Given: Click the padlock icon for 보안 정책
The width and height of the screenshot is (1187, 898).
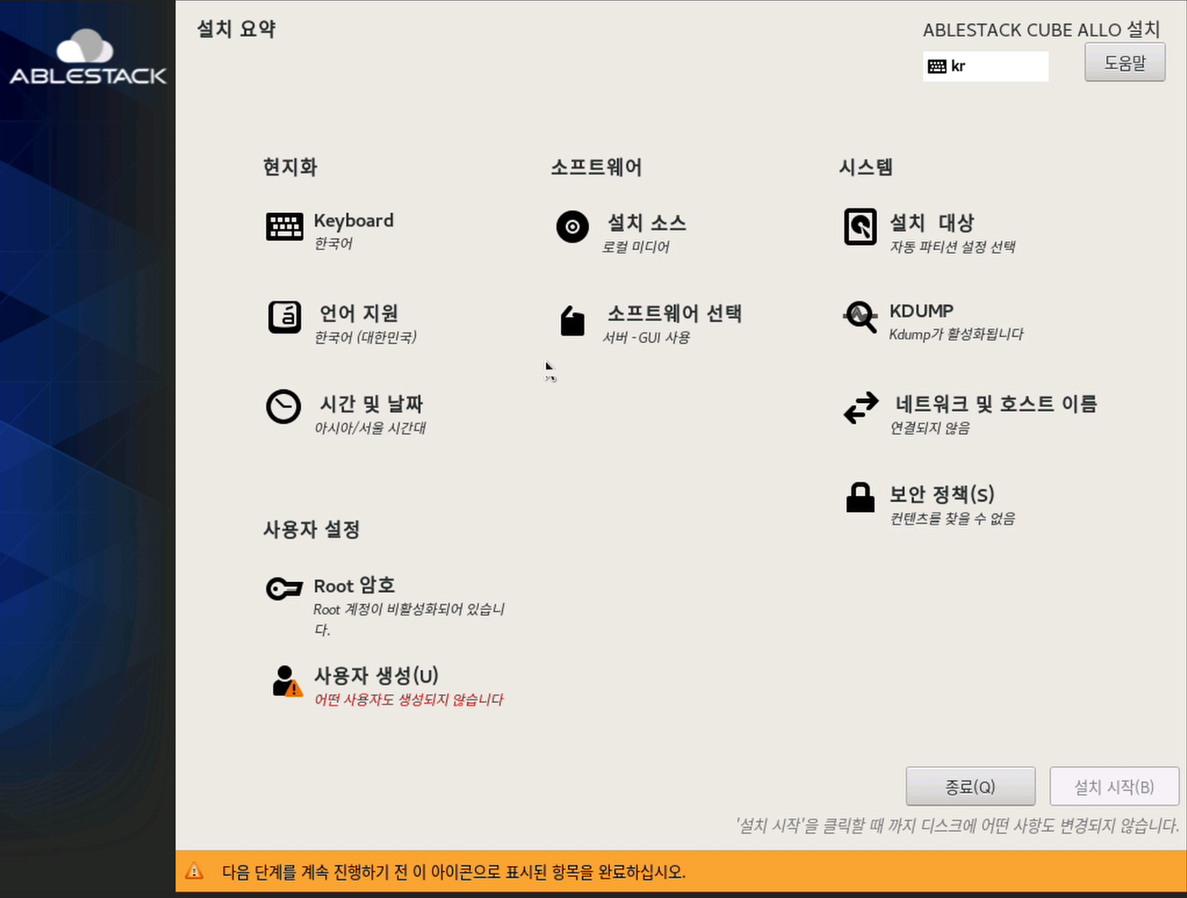Looking at the screenshot, I should coord(860,498).
